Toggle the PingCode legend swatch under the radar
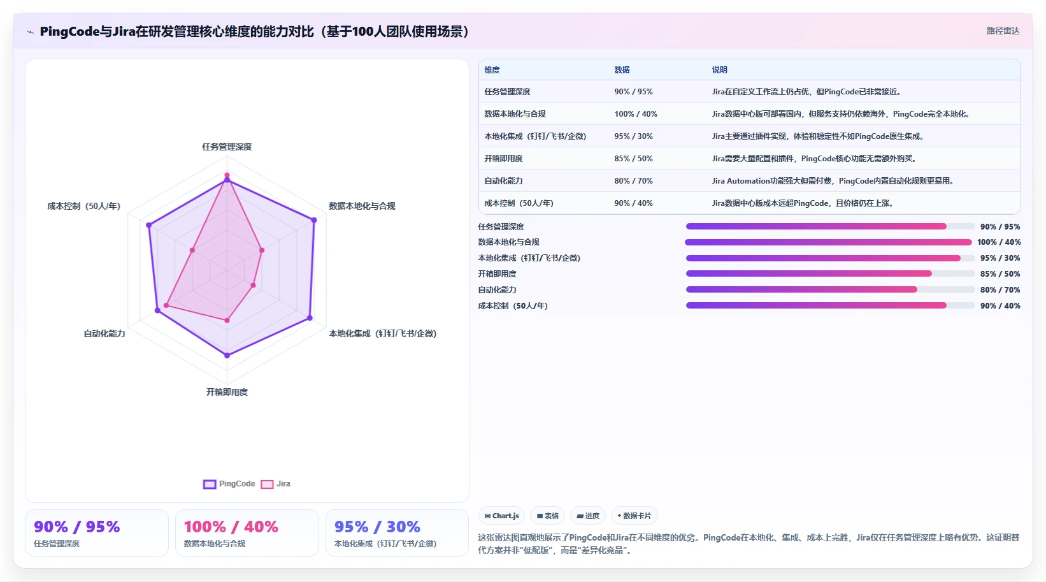The image size is (1046, 582). pyautogui.click(x=210, y=484)
